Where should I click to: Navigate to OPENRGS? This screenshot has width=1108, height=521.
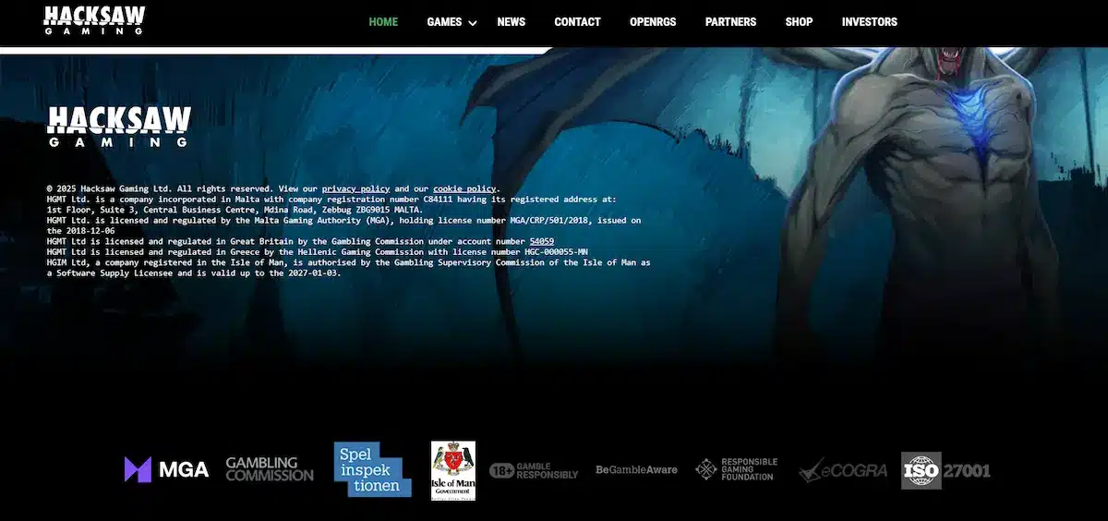click(653, 22)
